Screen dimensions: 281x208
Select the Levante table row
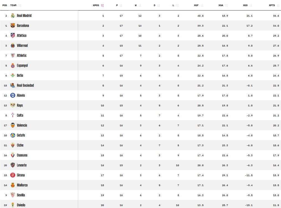tap(139, 165)
